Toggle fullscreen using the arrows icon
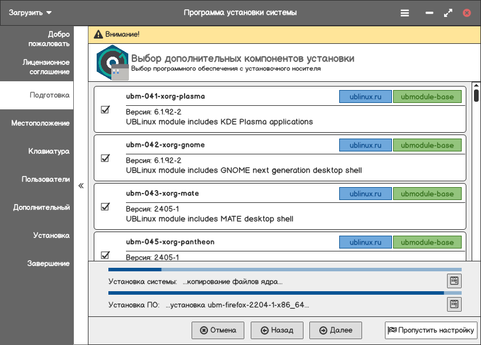This screenshot has height=345, width=481. click(448, 12)
